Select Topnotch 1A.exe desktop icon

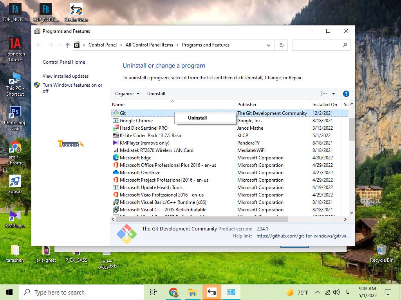click(x=15, y=50)
